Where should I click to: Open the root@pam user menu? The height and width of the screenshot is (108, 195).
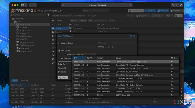coord(176,11)
